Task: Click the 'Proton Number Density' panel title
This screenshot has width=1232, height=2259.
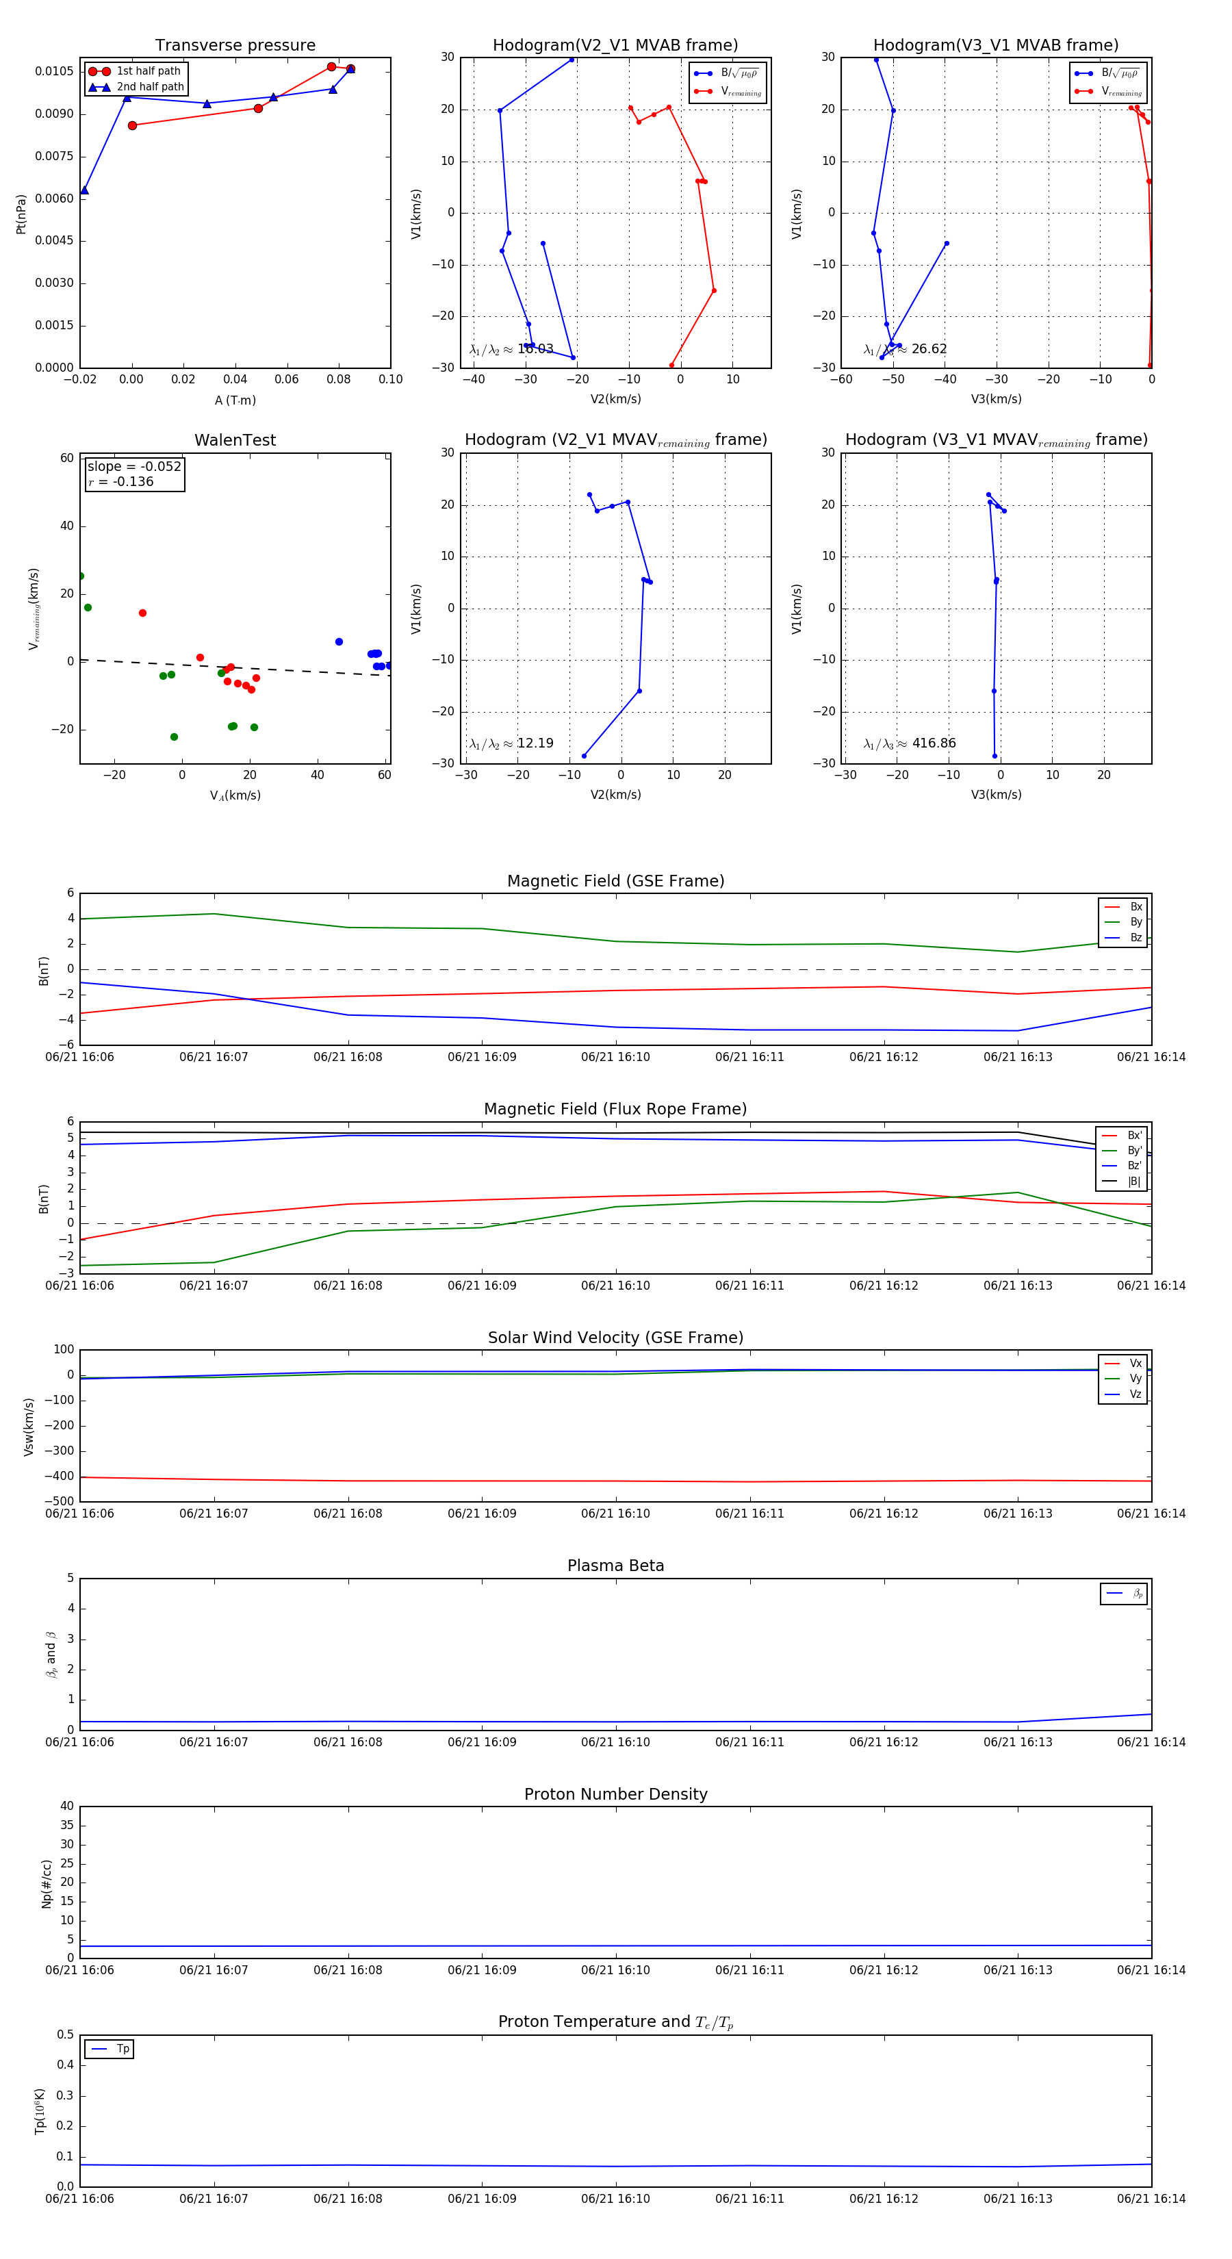Action: coord(615,1794)
